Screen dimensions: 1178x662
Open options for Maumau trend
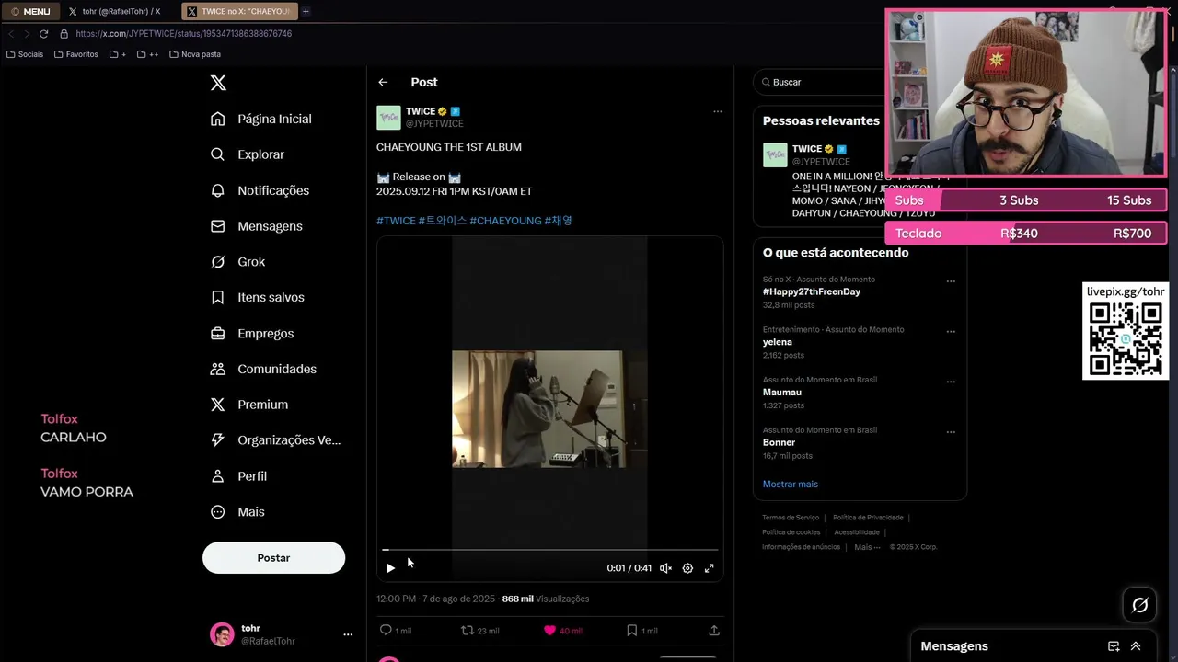(x=951, y=382)
